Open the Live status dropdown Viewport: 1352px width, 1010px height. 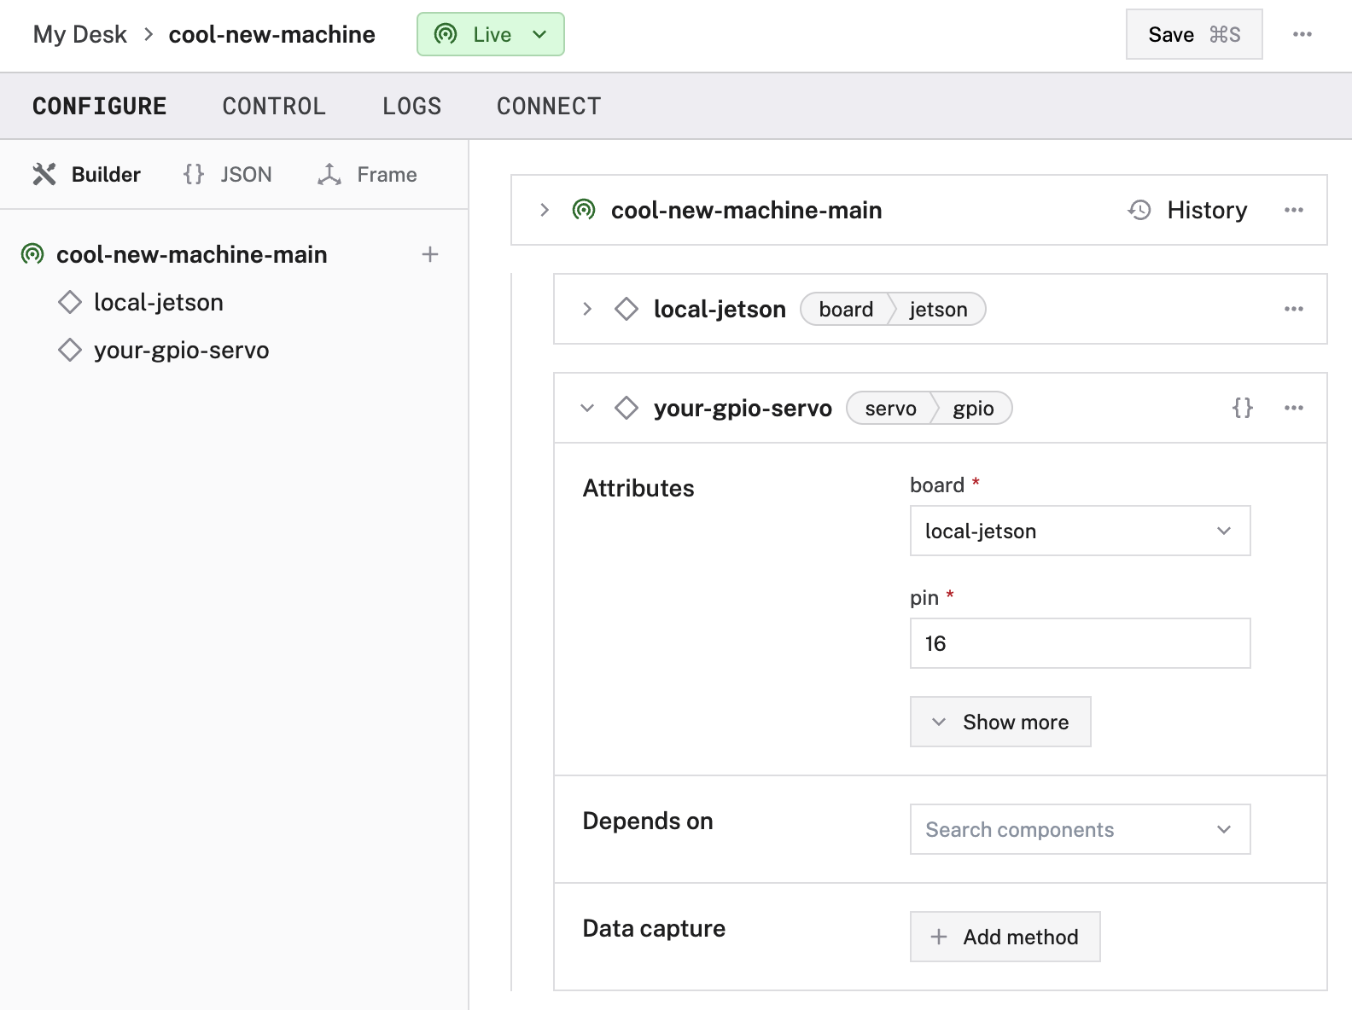[x=490, y=34]
